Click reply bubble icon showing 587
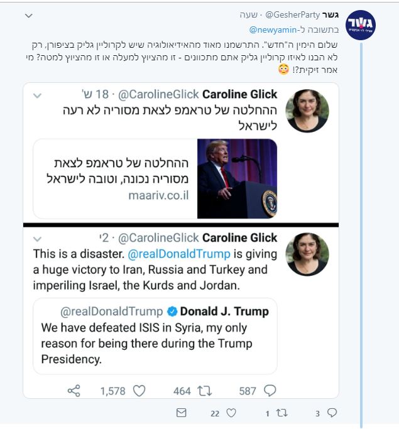The height and width of the screenshot is (429, 399). [270, 391]
